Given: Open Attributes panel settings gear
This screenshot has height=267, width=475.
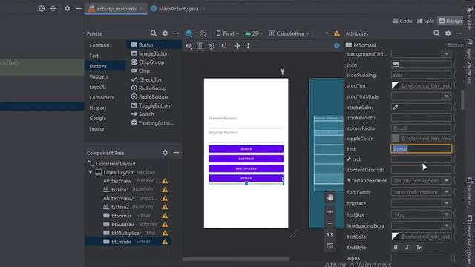Looking at the screenshot, I should [448, 33].
